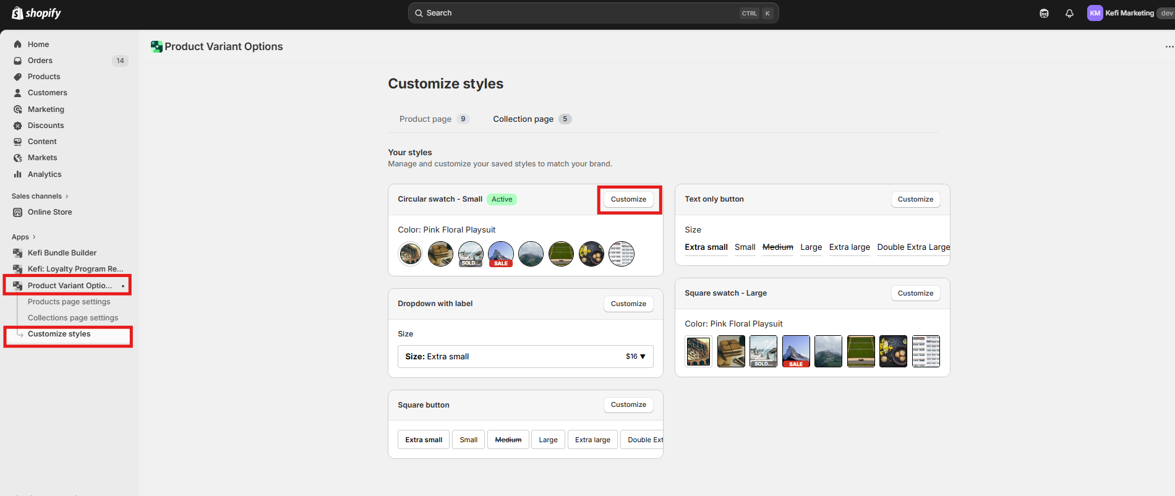The height and width of the screenshot is (496, 1175).
Task: Click the Shopify logo
Action: click(x=36, y=13)
